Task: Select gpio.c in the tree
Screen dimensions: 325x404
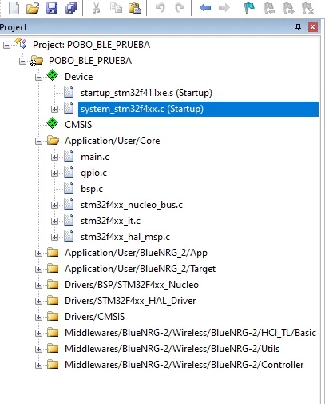Action: click(x=93, y=173)
